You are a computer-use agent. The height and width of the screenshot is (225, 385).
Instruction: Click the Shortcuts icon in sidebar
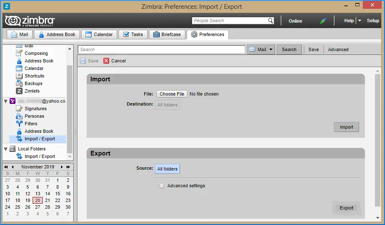pos(19,76)
